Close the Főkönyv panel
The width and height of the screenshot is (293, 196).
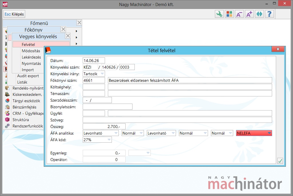[63, 29]
